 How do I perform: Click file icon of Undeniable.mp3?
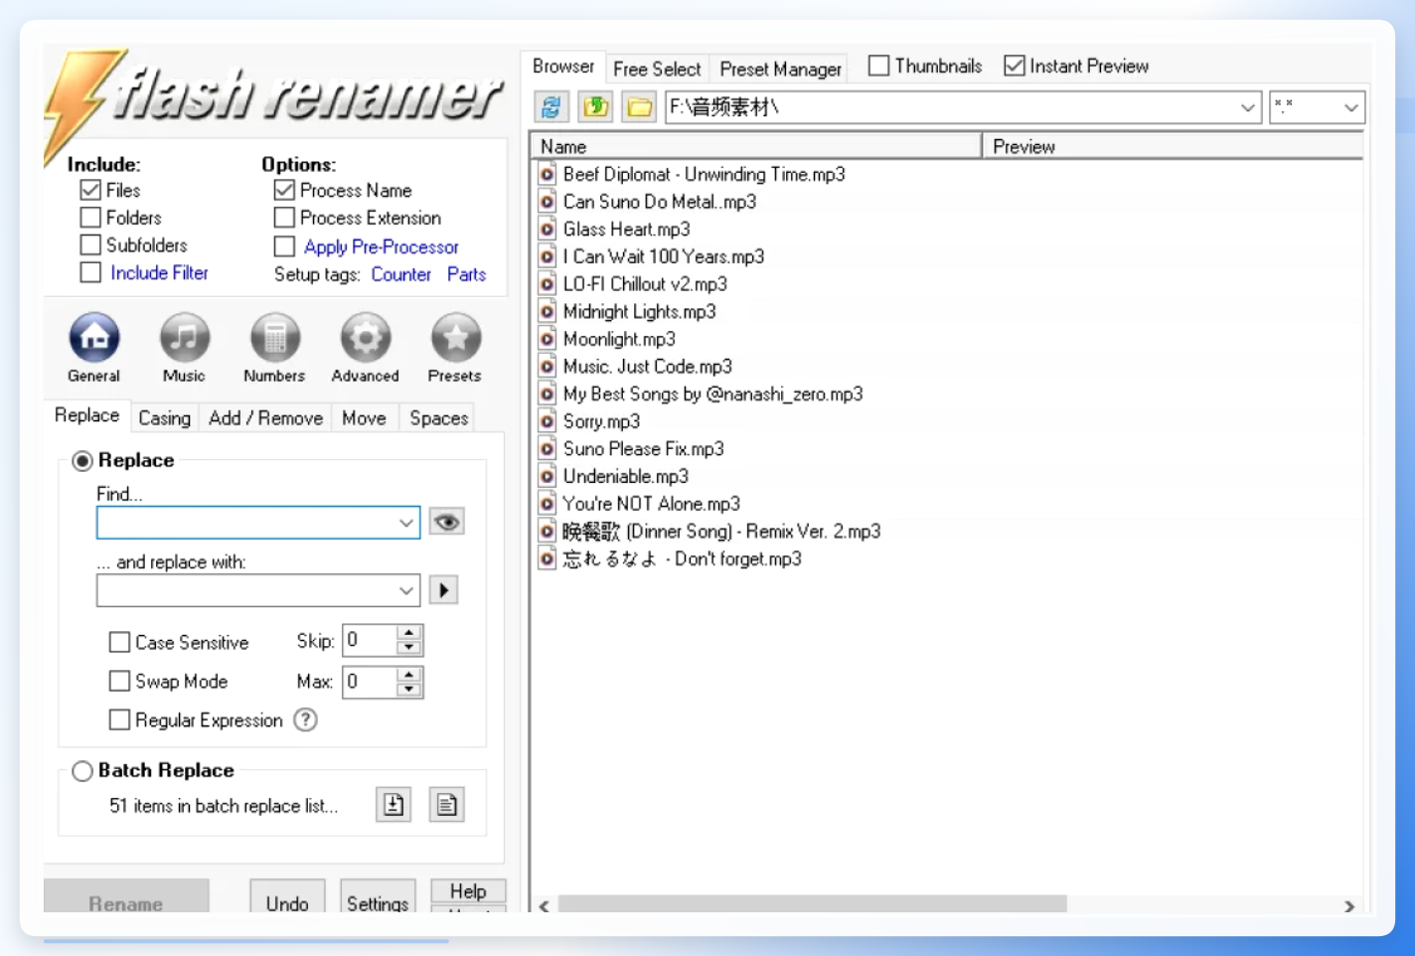pyautogui.click(x=548, y=476)
